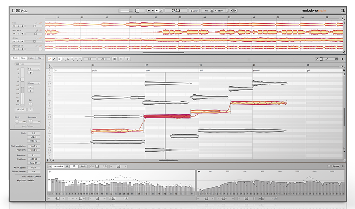The image size is (355, 209).
Task: Click the Bypass button in sound editor
Action: click(335, 166)
